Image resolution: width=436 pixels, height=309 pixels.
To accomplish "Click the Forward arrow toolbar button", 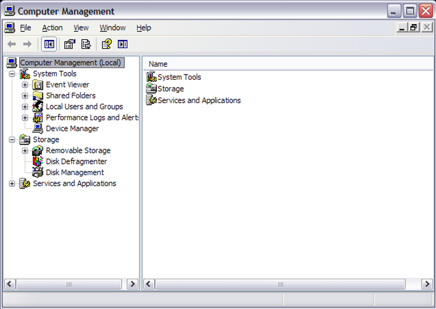I will coord(27,44).
